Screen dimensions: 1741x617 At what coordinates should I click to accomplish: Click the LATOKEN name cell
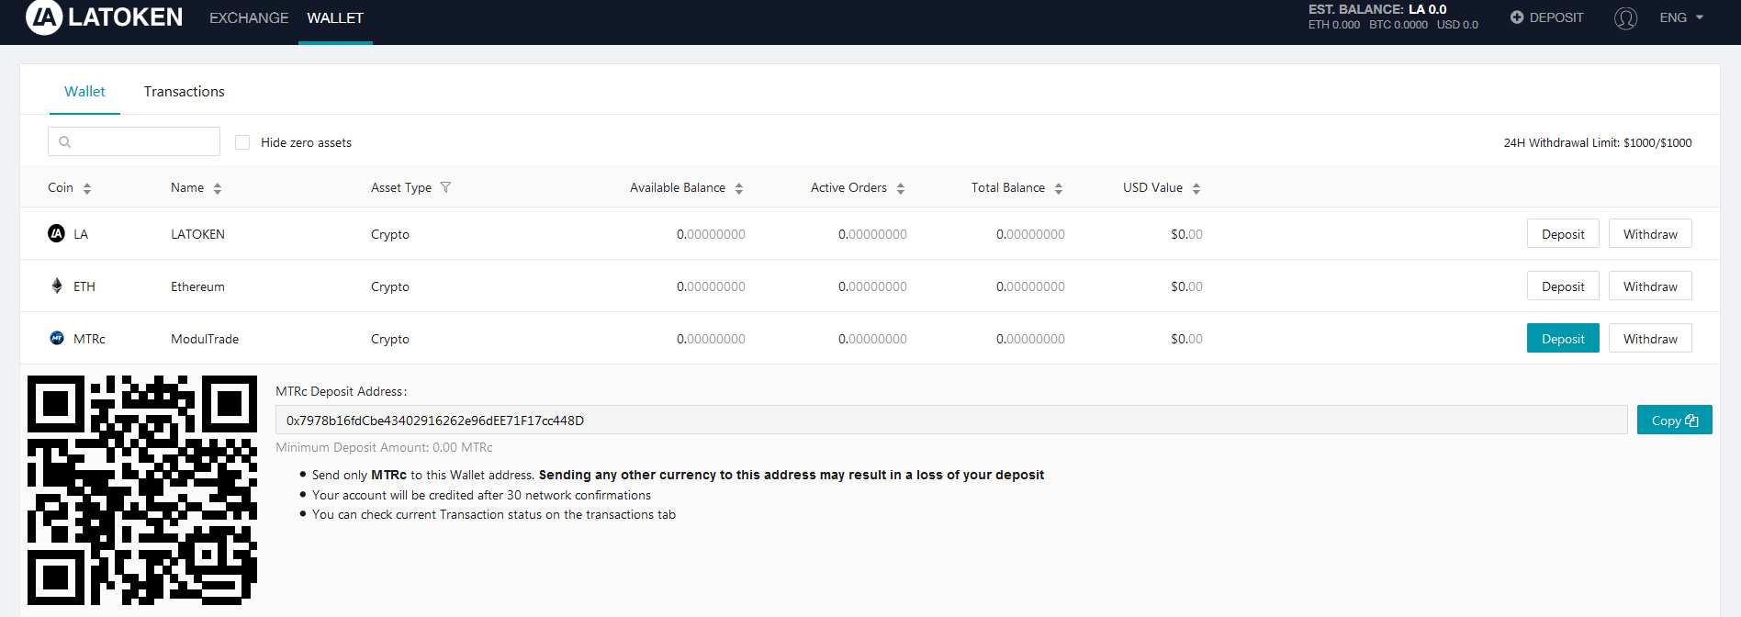tap(197, 234)
